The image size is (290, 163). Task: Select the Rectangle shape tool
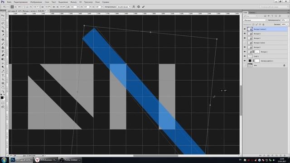[x=3, y=83]
